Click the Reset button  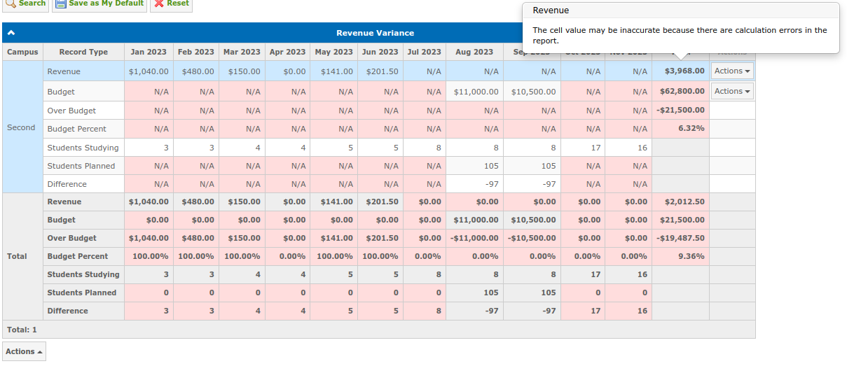(170, 3)
